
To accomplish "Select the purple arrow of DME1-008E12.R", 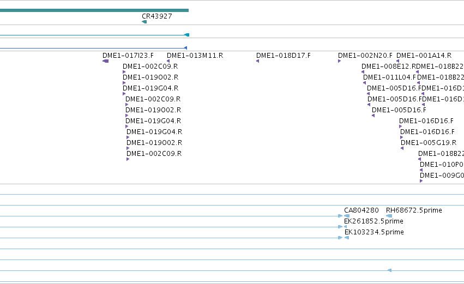I will pos(363,72).
